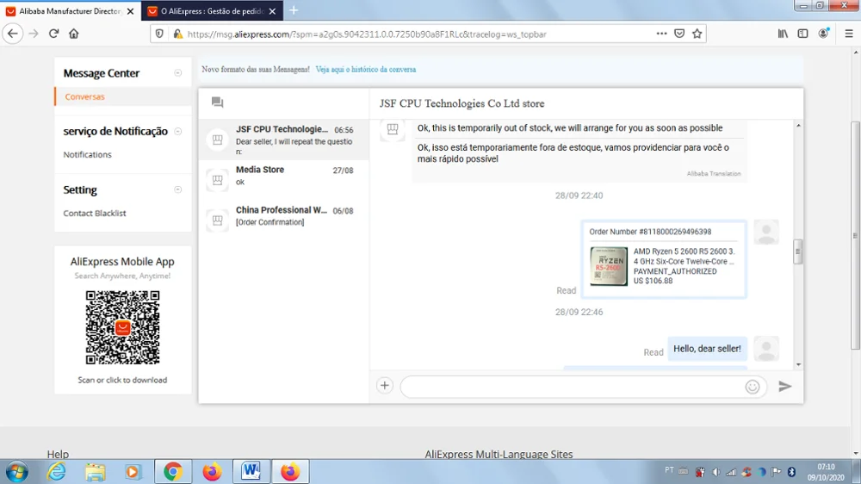Open the Veja aqui o histórico da conversa link

pos(366,69)
